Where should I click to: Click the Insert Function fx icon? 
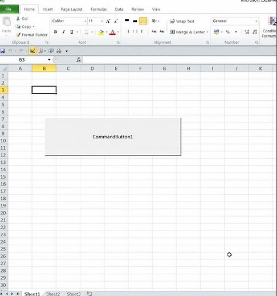point(79,60)
